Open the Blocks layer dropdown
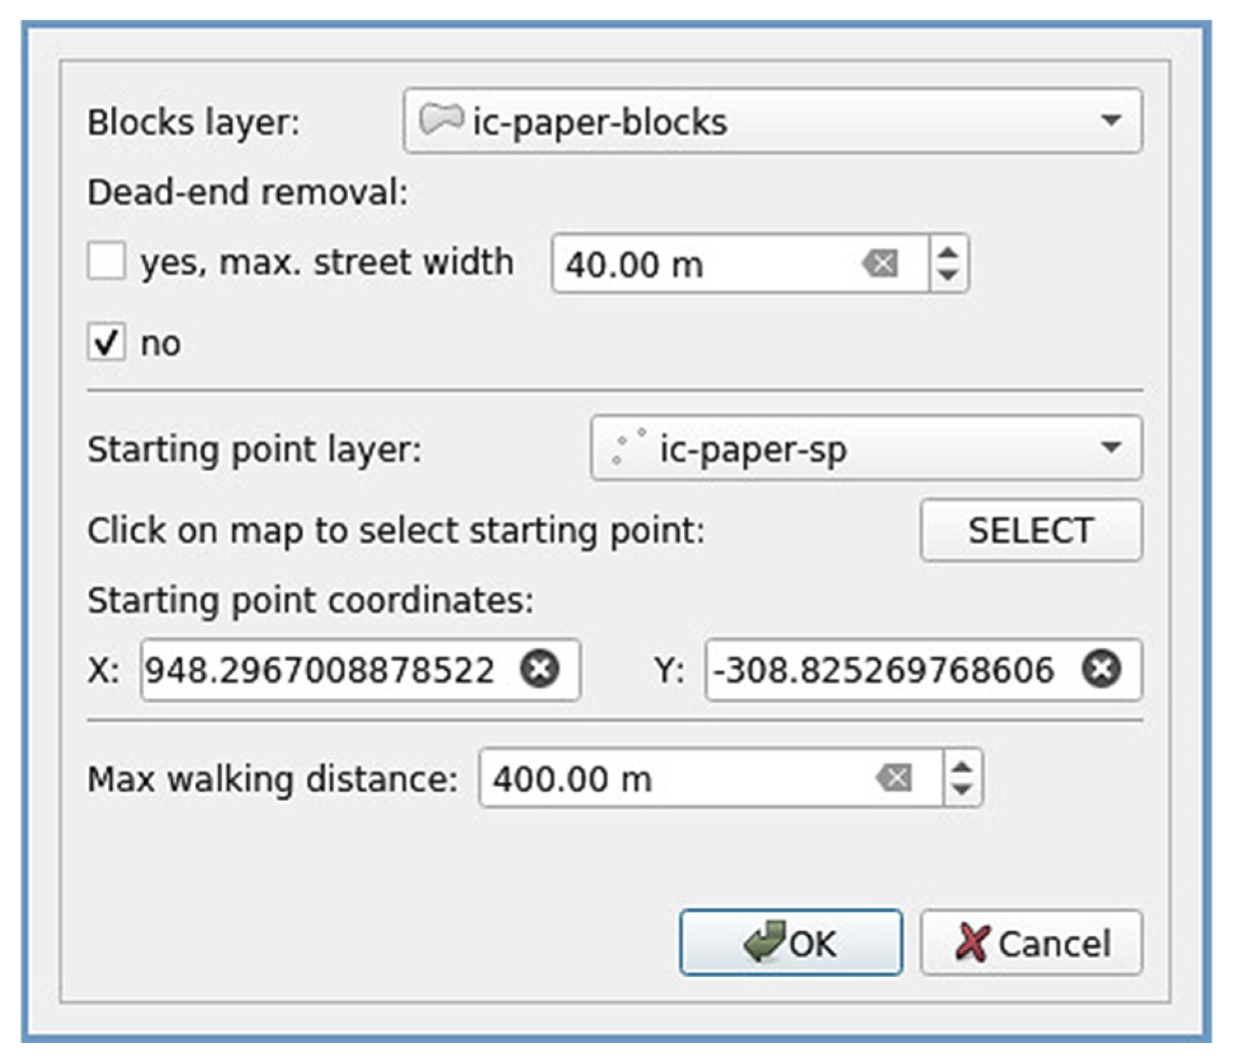This screenshot has height=1059, width=1234. [x=1110, y=120]
